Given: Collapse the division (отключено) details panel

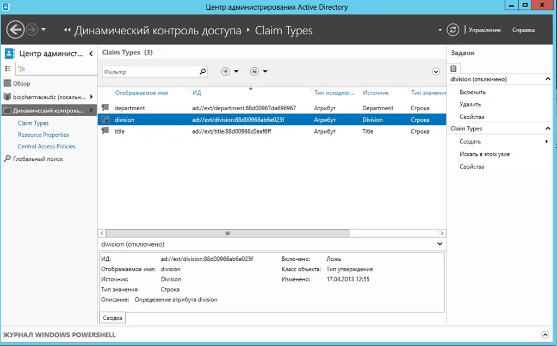Looking at the screenshot, I should pyautogui.click(x=440, y=244).
